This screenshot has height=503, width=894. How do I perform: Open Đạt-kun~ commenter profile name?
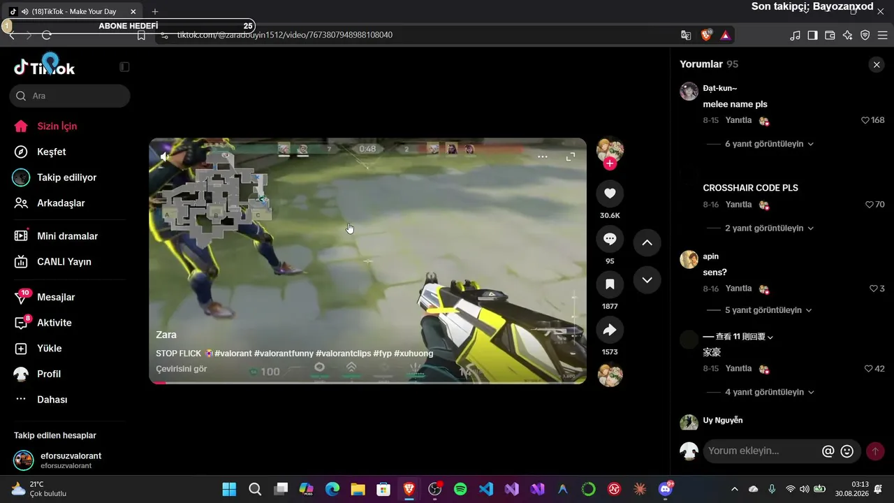tap(720, 88)
